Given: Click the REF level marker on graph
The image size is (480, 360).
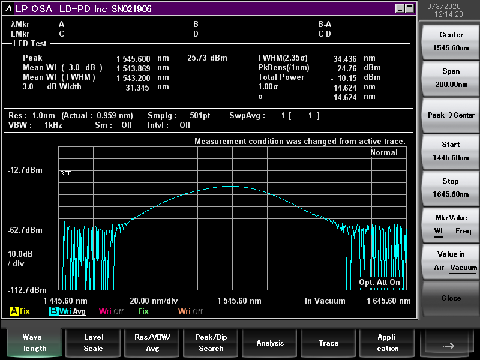Looking at the screenshot, I should [x=65, y=173].
